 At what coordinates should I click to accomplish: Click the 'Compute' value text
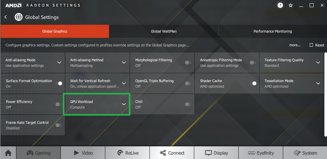77,108
